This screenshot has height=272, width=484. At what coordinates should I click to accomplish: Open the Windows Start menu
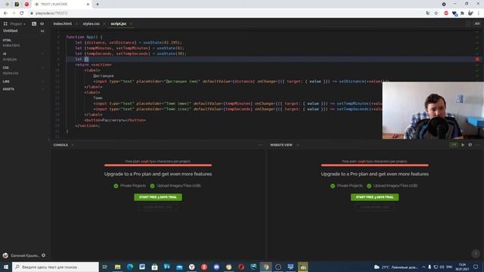click(6, 267)
